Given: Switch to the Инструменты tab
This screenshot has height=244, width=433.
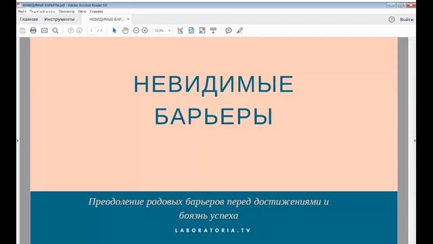Looking at the screenshot, I should (60, 20).
